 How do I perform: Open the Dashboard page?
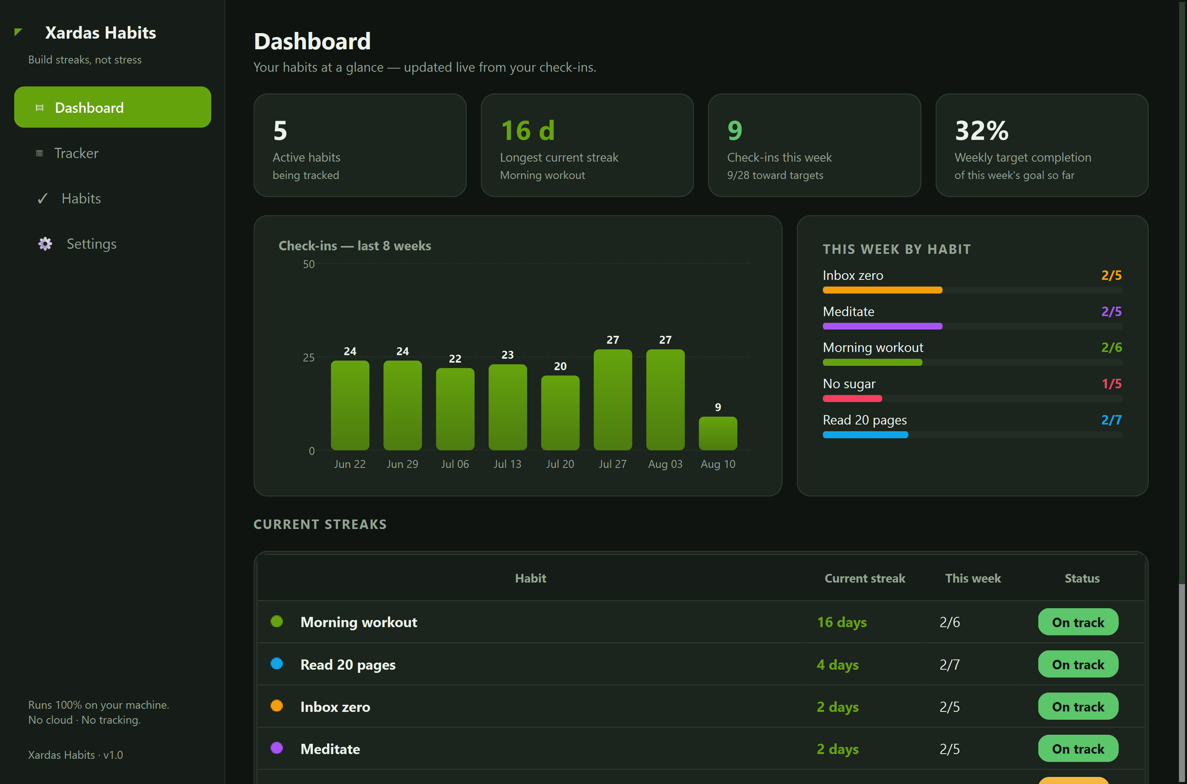click(x=112, y=107)
